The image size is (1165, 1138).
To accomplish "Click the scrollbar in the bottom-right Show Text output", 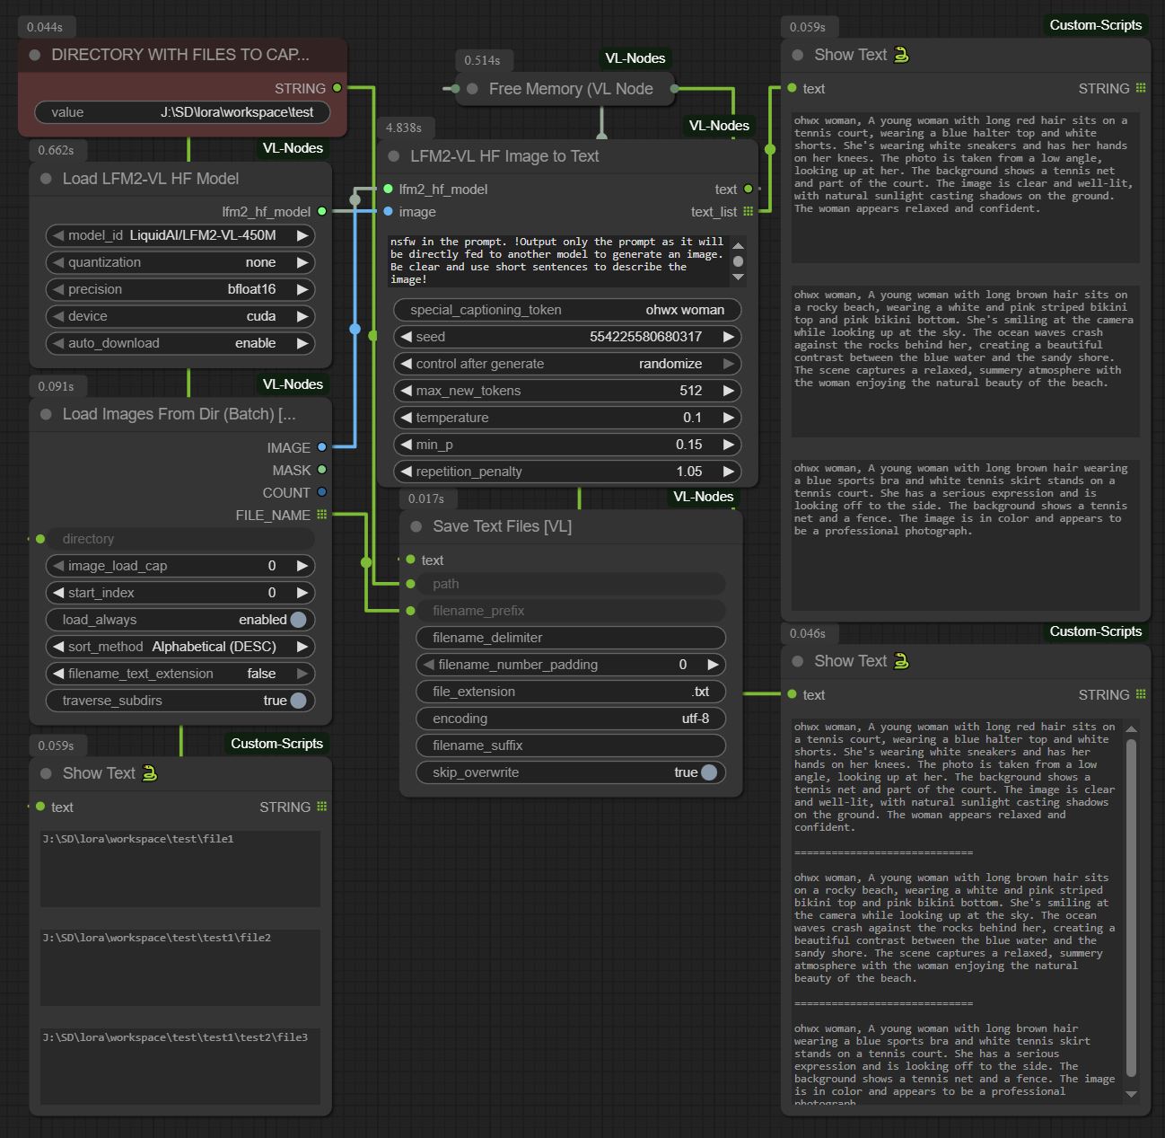I will [1131, 907].
